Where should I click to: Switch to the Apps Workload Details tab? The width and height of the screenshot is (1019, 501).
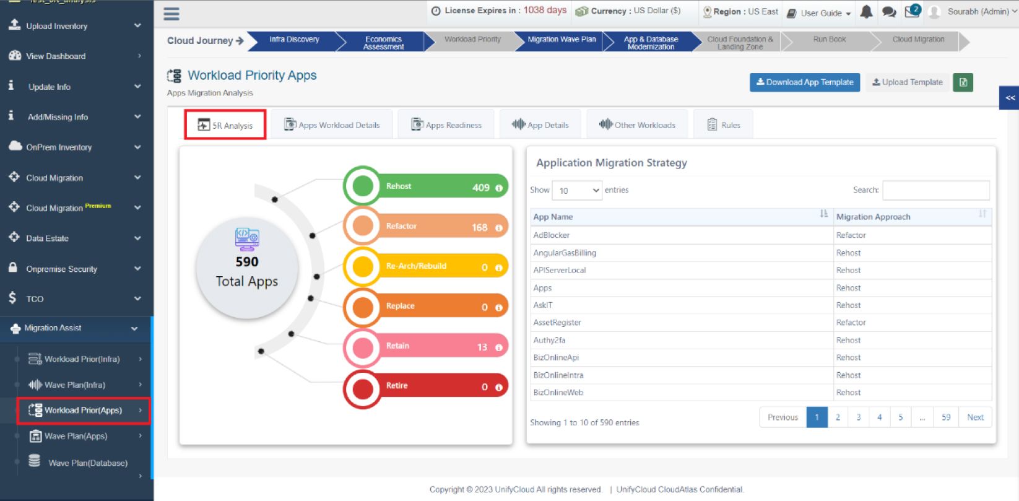[x=332, y=125]
